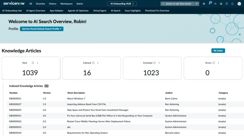Switch to App Validator tab

56,11
